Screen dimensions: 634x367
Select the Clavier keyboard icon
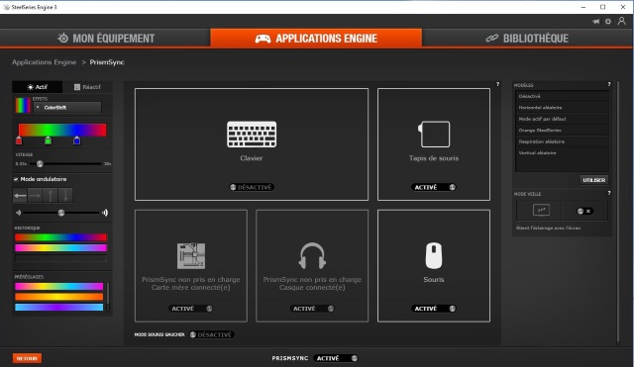[x=252, y=135]
